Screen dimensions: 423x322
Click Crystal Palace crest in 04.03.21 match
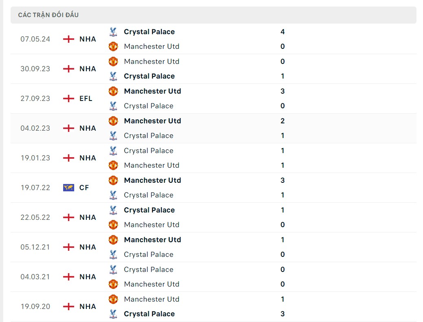coord(113,269)
